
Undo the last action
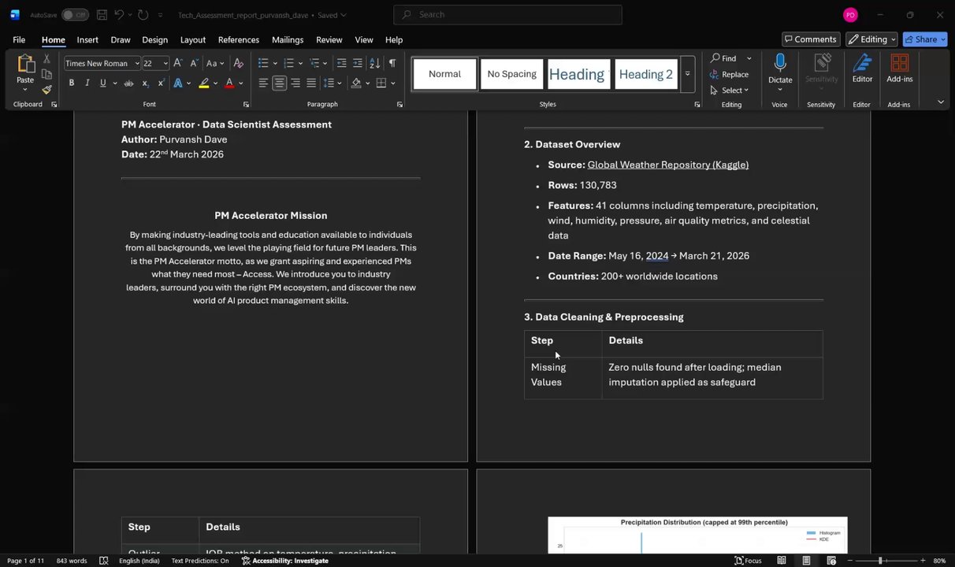(119, 15)
